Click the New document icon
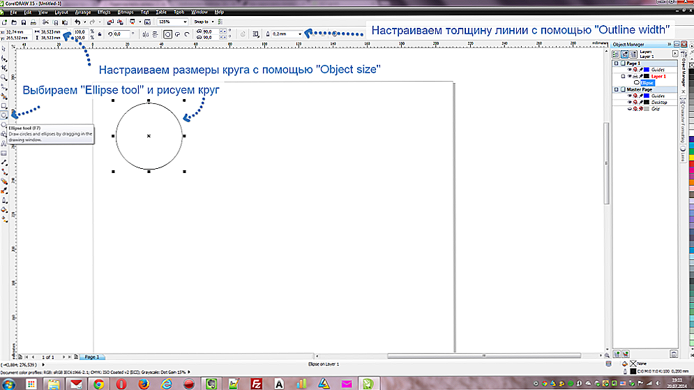 [x=4, y=22]
